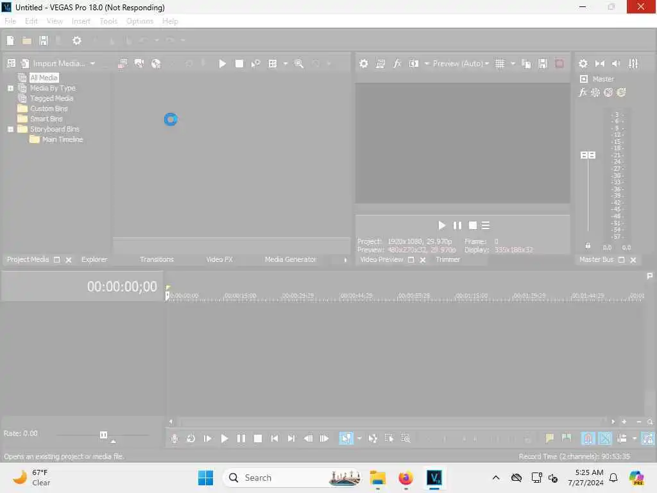Image resolution: width=657 pixels, height=493 pixels.
Task: Open the Import Media dropdown arrow
Action: [x=92, y=64]
